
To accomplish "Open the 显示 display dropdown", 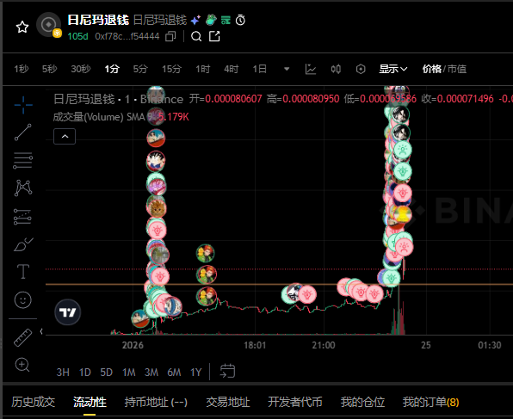I will 393,69.
